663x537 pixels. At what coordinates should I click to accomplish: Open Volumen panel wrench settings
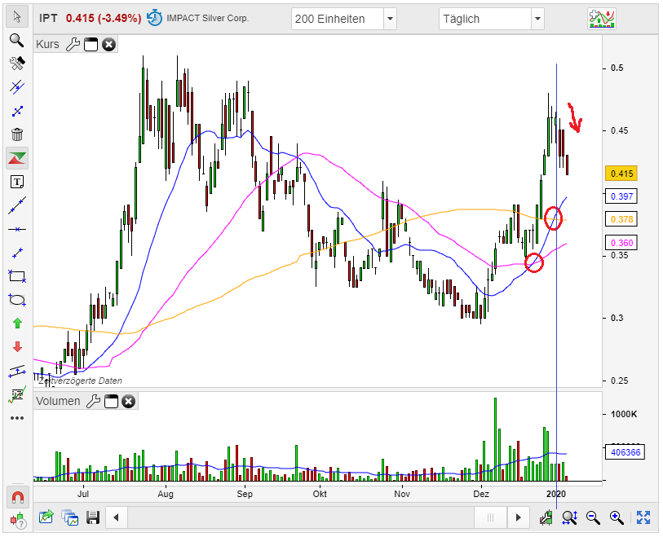93,402
